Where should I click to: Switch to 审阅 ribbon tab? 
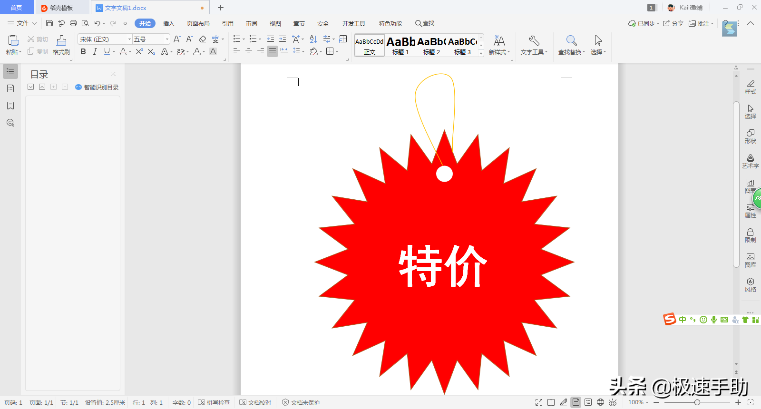(x=252, y=23)
